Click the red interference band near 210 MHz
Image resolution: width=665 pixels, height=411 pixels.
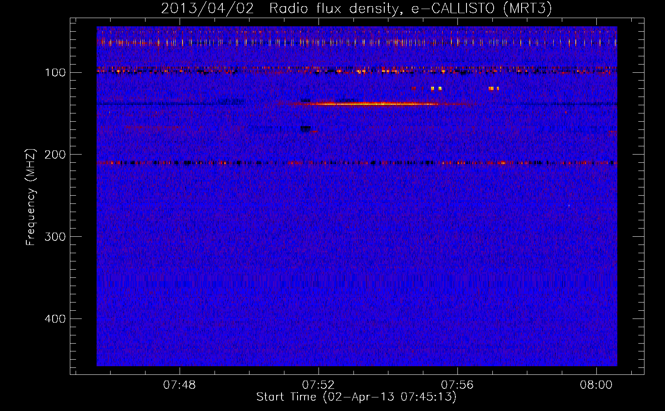click(357, 163)
